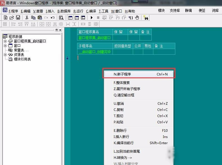Viewport: 222px width, 165px height.
Task: Expand the 窗口 tree node
Action: click(x=5, y=46)
